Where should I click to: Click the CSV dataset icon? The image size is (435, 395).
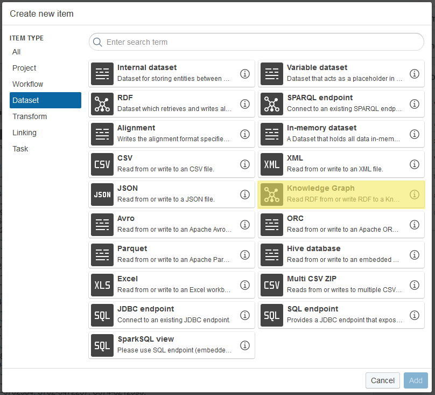(102, 164)
